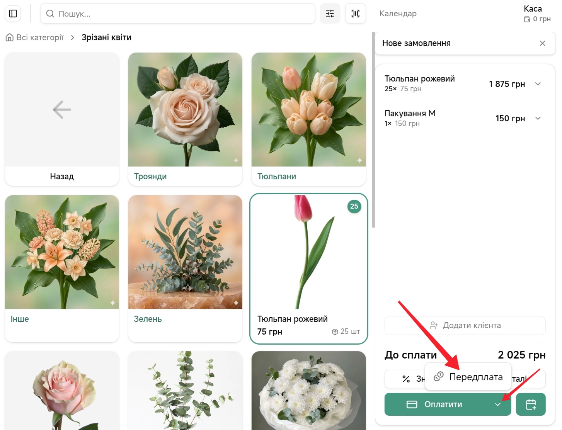
Task: Open the Зелень category tile
Action: tap(185, 268)
